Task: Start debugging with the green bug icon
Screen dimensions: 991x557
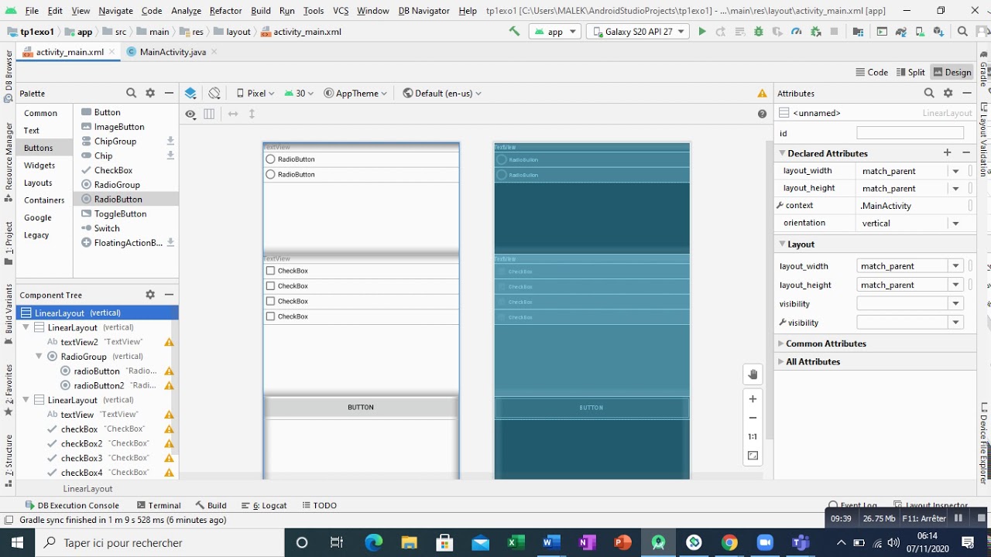Action: (759, 32)
